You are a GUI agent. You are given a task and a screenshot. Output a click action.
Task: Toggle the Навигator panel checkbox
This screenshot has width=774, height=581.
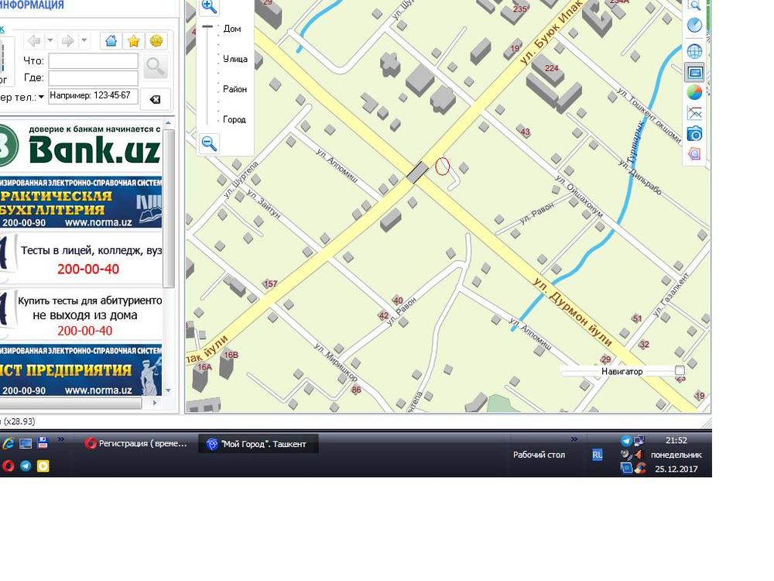(x=680, y=371)
